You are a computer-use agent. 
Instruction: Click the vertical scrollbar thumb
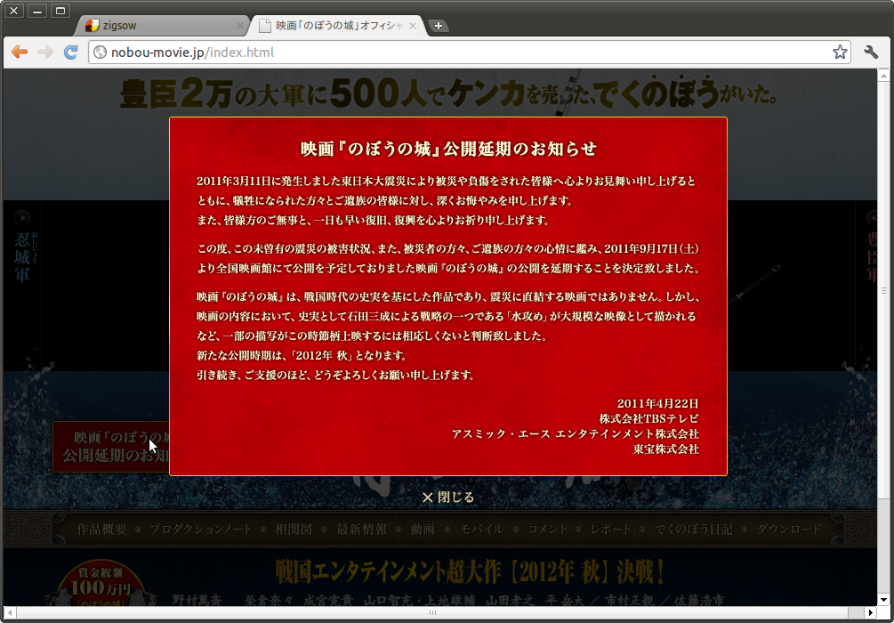pos(882,291)
